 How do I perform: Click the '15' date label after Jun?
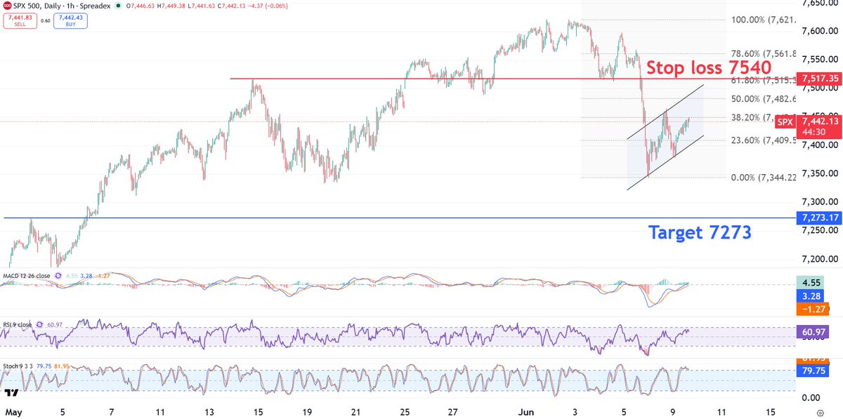coord(771,412)
